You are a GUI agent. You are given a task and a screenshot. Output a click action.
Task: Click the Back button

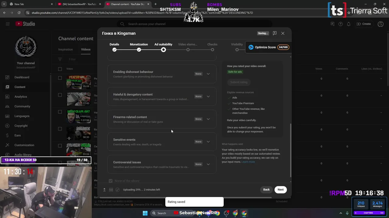267,190
